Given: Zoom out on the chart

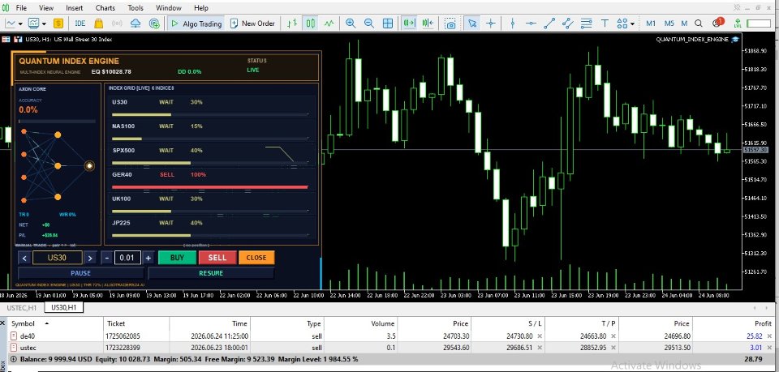Looking at the screenshot, I should coord(369,23).
